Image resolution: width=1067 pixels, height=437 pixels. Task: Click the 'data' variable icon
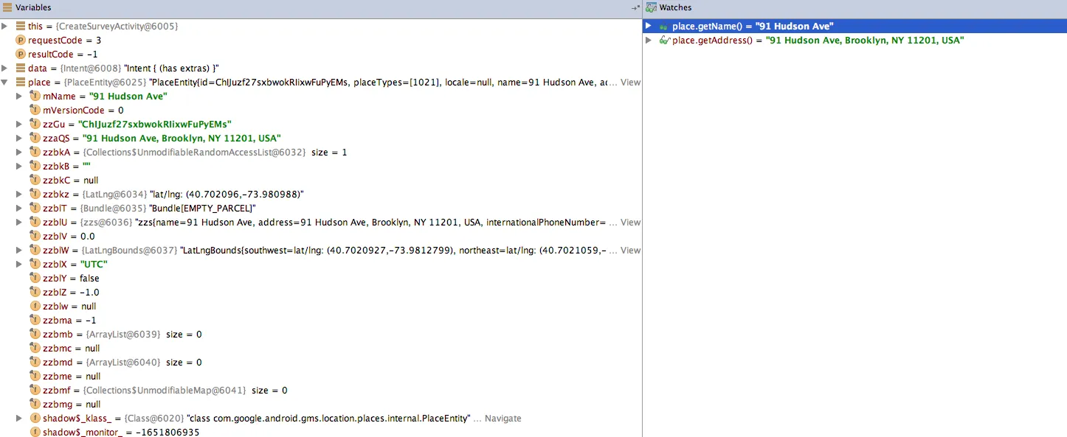(x=20, y=68)
